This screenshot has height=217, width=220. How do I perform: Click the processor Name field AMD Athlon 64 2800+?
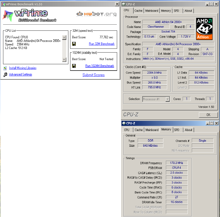(168, 22)
